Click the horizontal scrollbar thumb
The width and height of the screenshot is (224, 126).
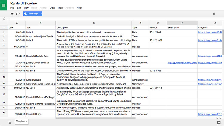(x=96, y=118)
